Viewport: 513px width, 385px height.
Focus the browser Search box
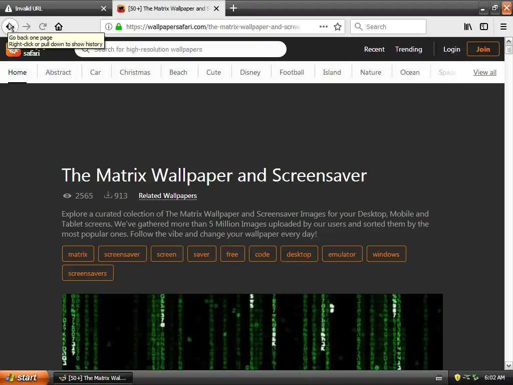(388, 27)
